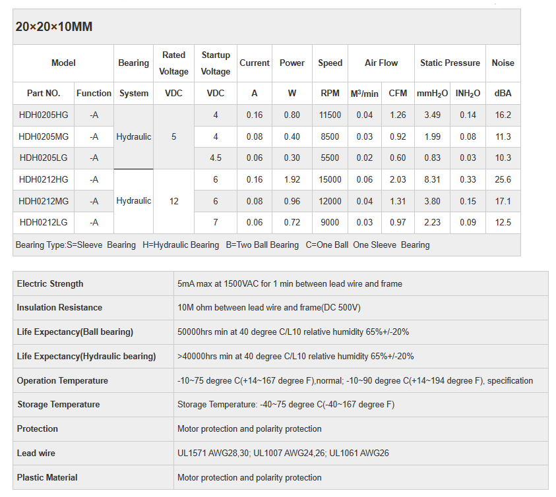The image size is (556, 497).
Task: Select the Insulation Resistance label
Action: click(59, 308)
